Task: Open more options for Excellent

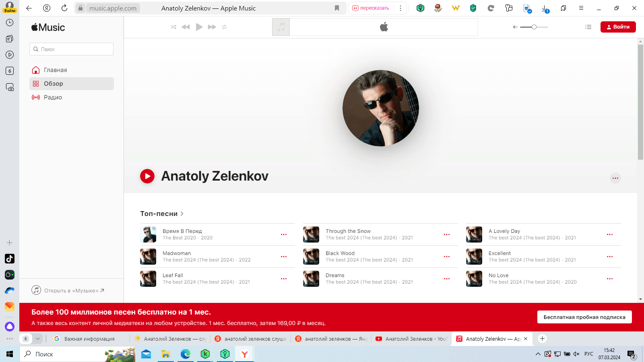Action: (610, 257)
